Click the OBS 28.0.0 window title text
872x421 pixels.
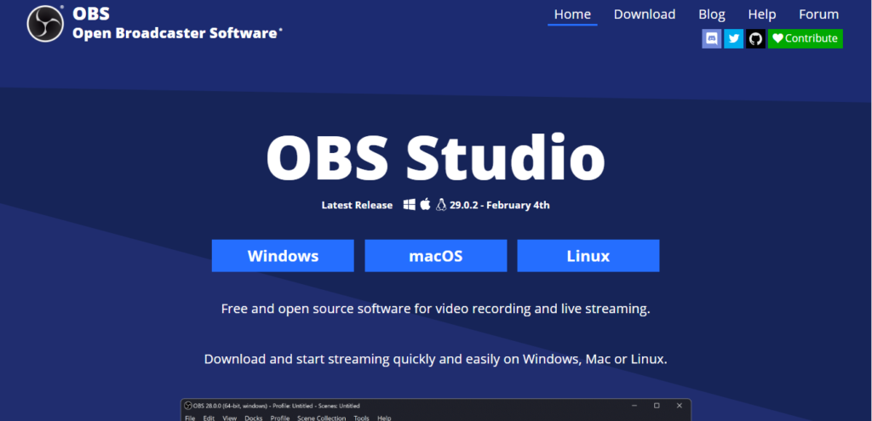[277, 406]
